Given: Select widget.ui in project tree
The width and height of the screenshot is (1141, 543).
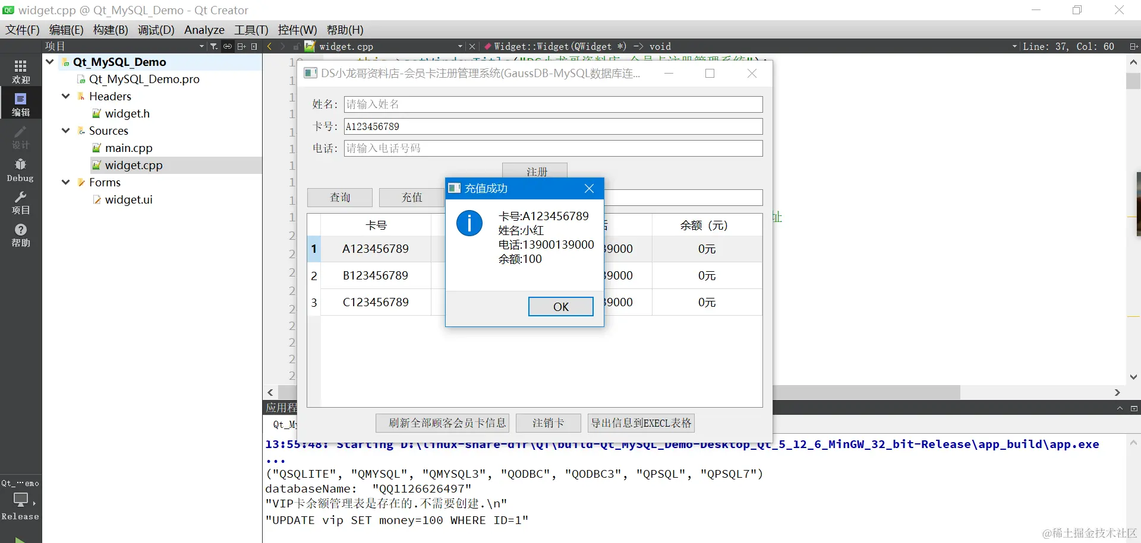Looking at the screenshot, I should pyautogui.click(x=129, y=199).
